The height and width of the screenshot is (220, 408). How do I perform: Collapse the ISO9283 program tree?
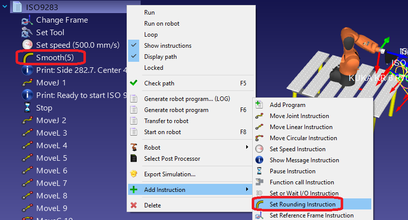tap(6, 7)
